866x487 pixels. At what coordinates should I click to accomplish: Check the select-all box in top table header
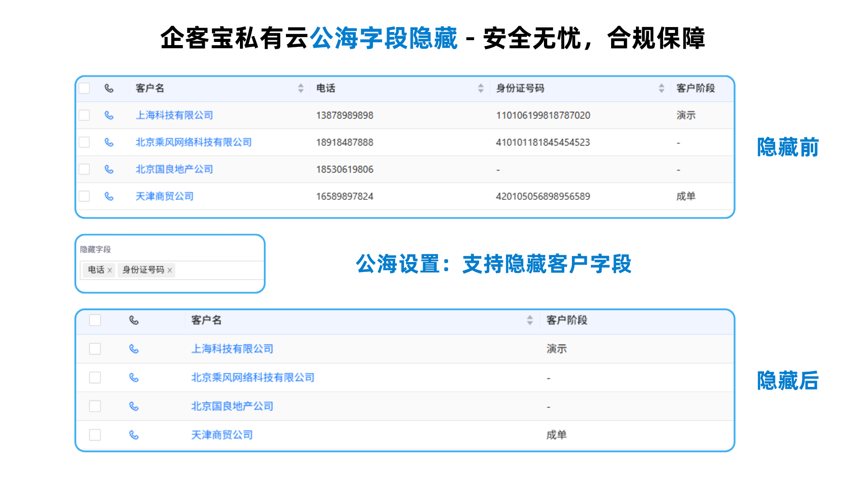coord(84,88)
